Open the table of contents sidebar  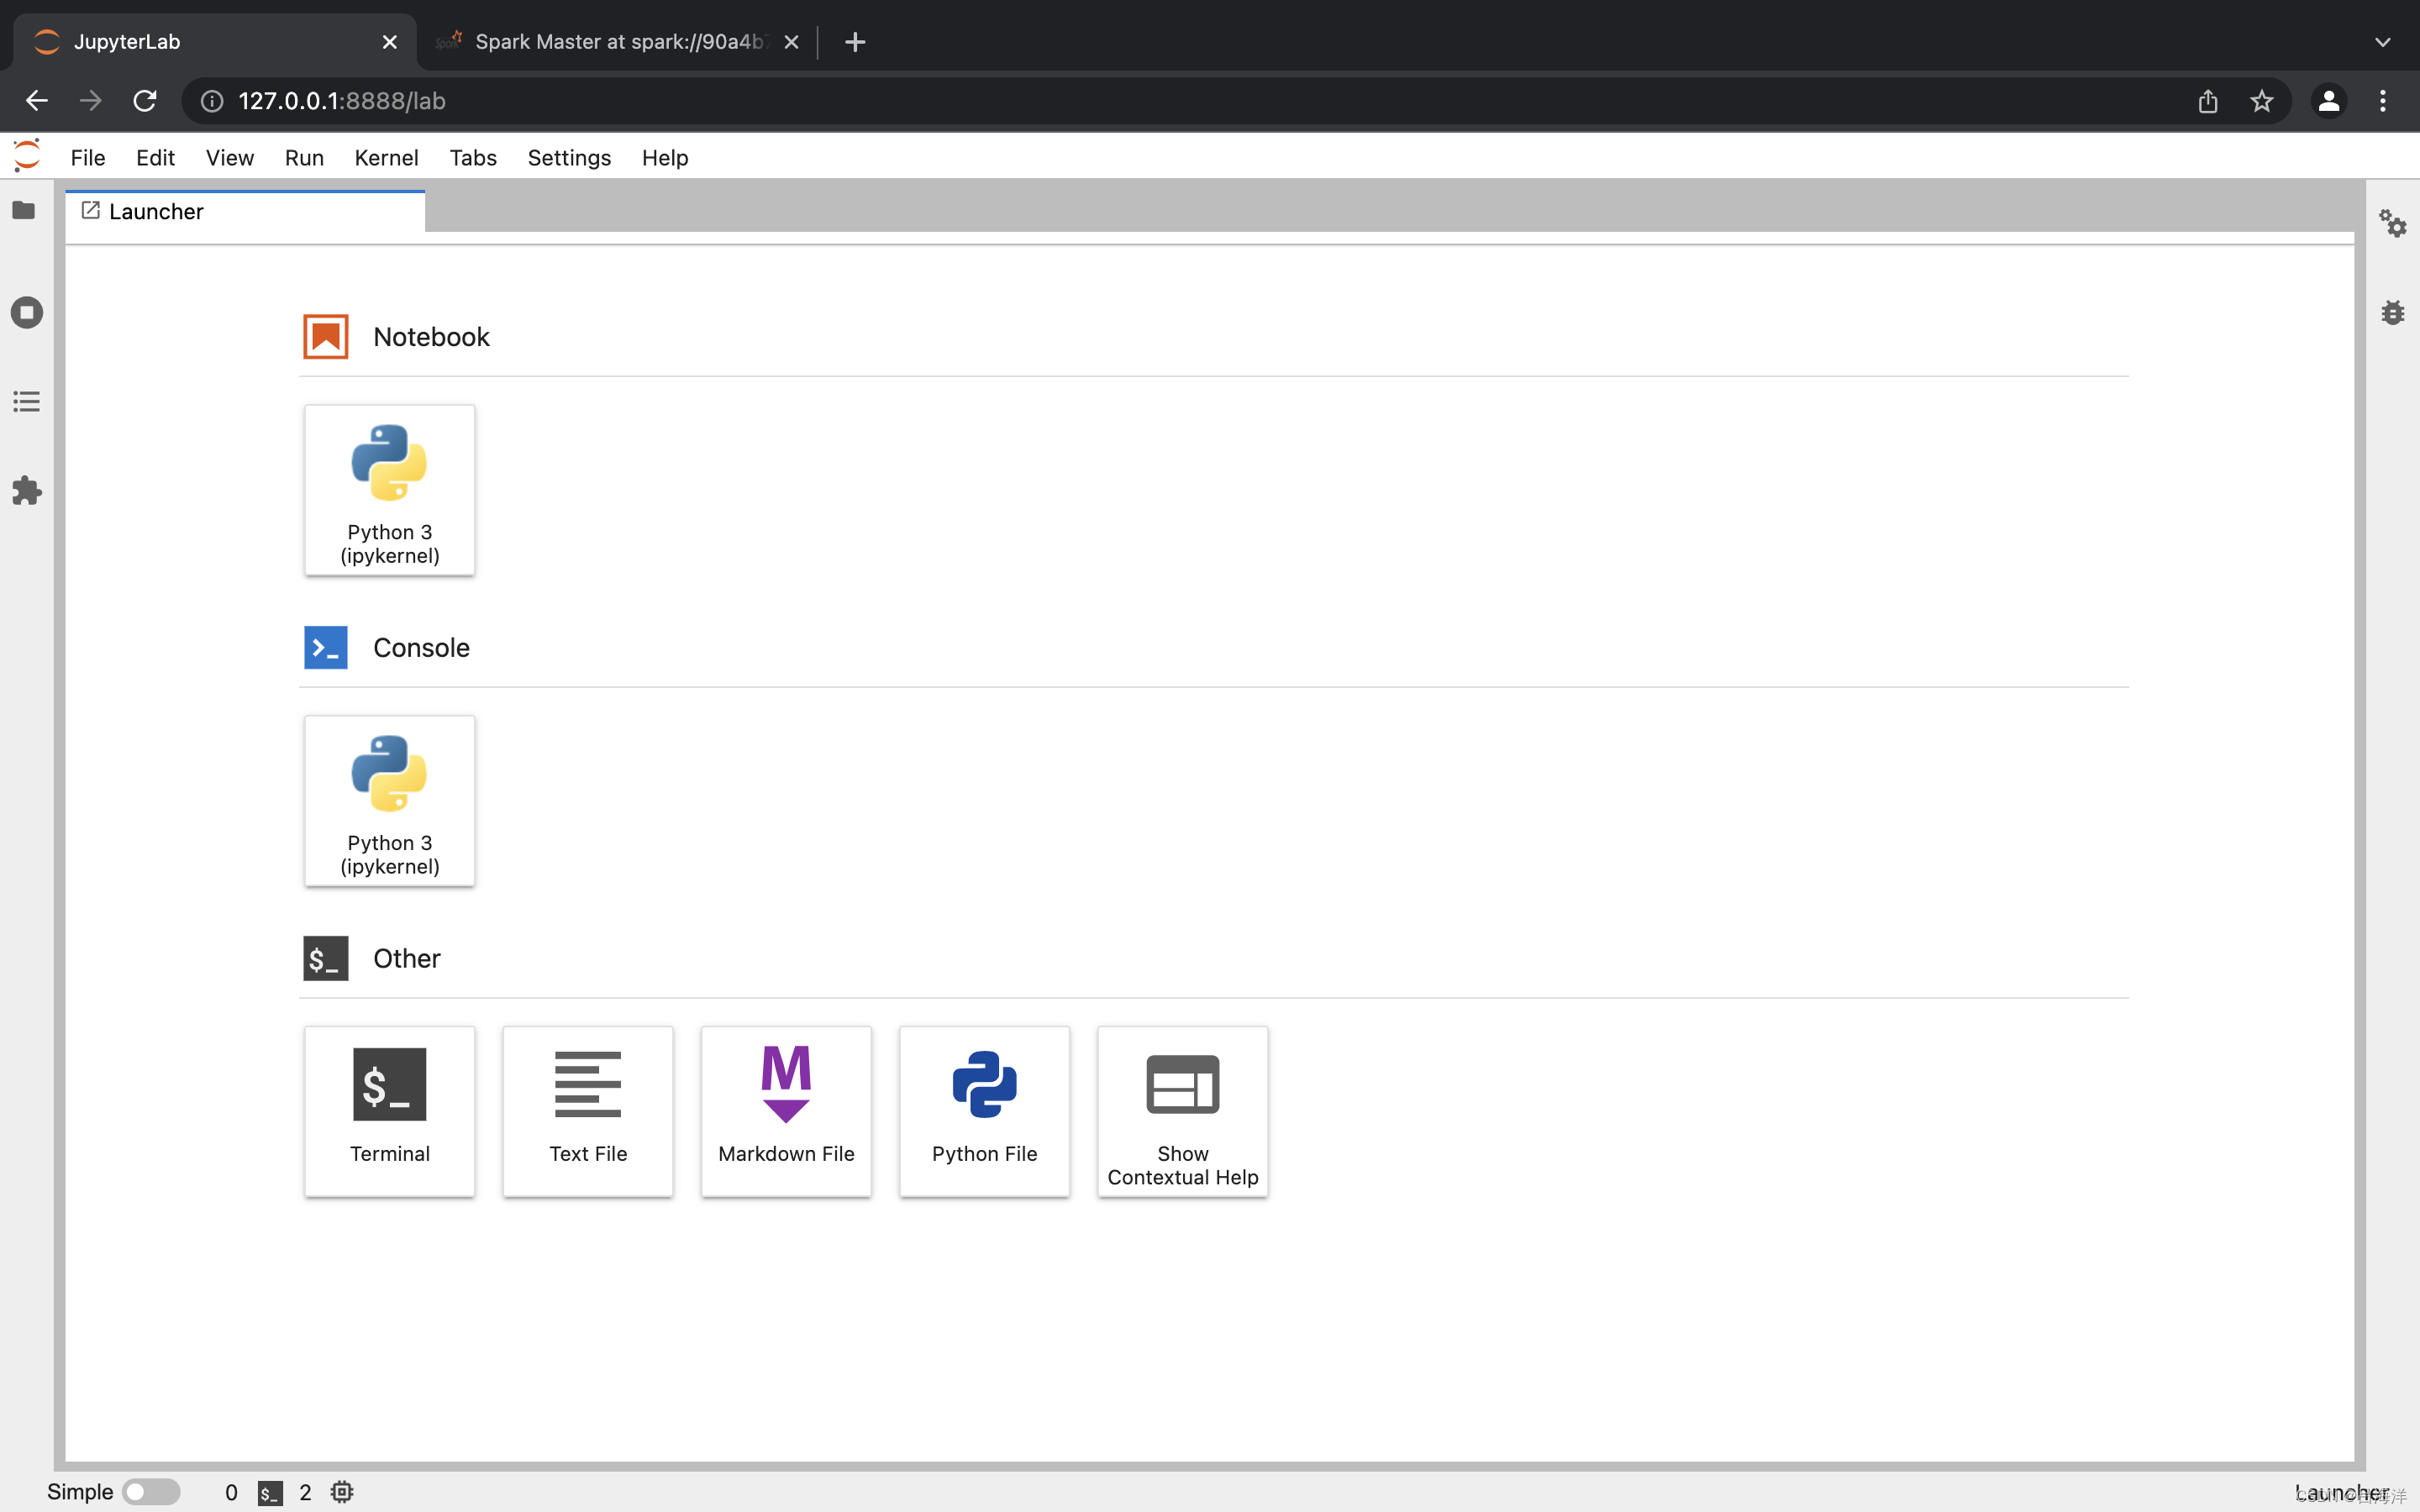[25, 400]
